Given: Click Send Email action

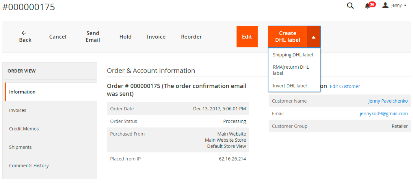Looking at the screenshot, I should [x=93, y=37].
